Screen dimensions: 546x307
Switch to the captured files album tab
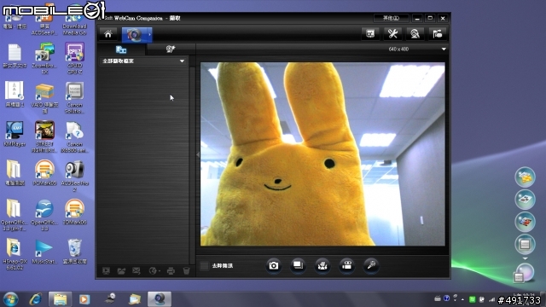[x=121, y=49]
